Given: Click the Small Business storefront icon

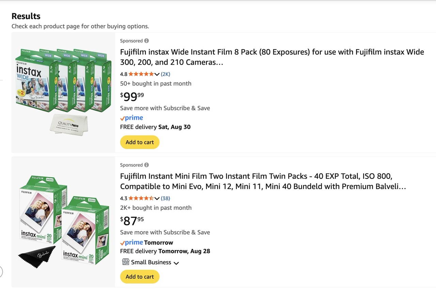Looking at the screenshot, I should click(126, 262).
